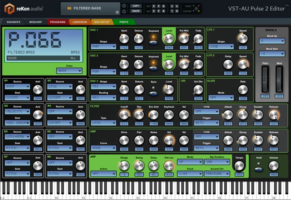Screen dimensions: 291x200
Task: Open ARP Mode UP dropdown
Action: point(190,162)
